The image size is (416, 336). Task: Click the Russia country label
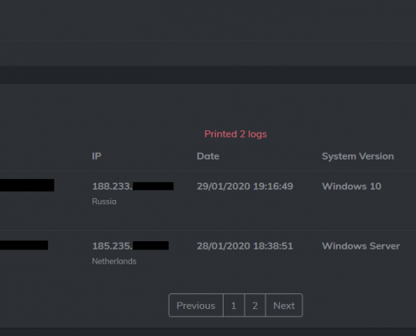pyautogui.click(x=104, y=202)
